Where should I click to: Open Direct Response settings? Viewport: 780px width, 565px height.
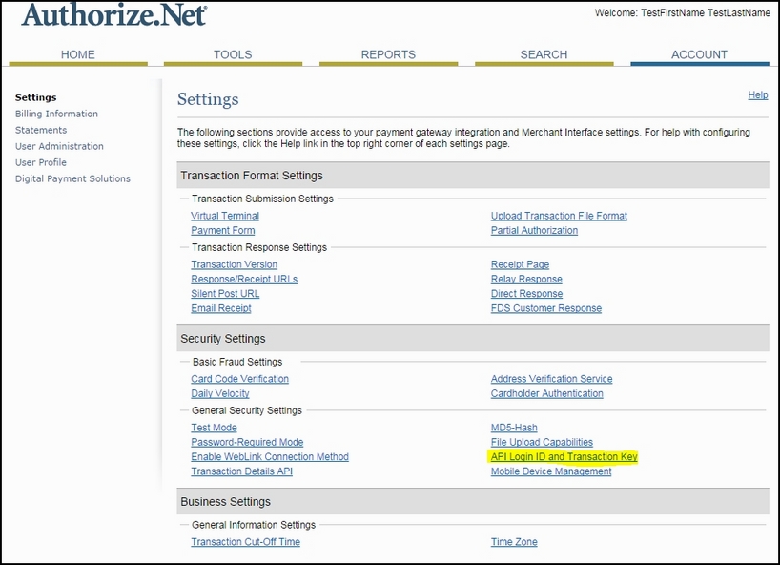coord(526,294)
